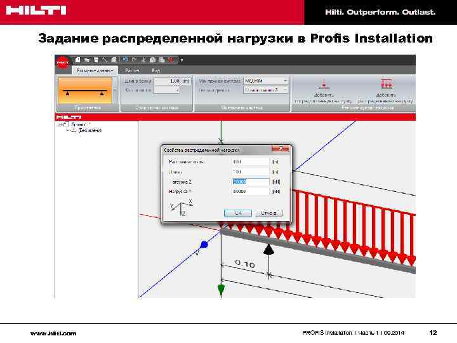This screenshot has height=343, width=457.
Task: Expand the application gallery arrow beside beam thumbnail
Action: tap(115, 90)
